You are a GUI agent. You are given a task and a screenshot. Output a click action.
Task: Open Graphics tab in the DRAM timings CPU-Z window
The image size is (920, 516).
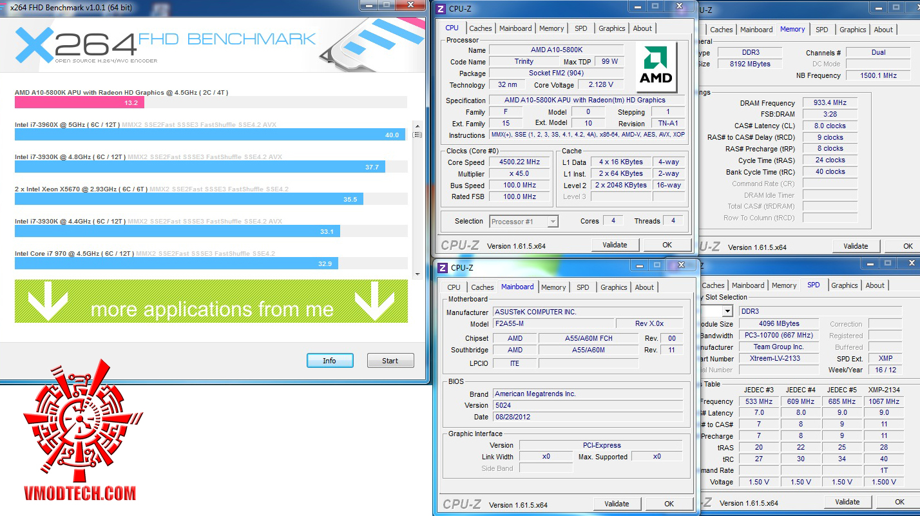[x=853, y=30]
